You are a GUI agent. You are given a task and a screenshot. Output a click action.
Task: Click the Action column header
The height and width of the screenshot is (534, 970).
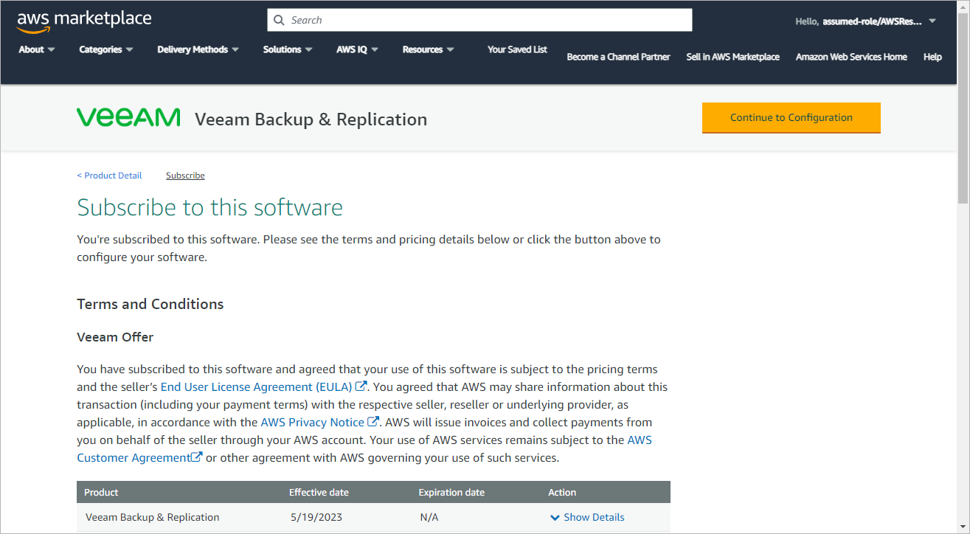tap(562, 493)
